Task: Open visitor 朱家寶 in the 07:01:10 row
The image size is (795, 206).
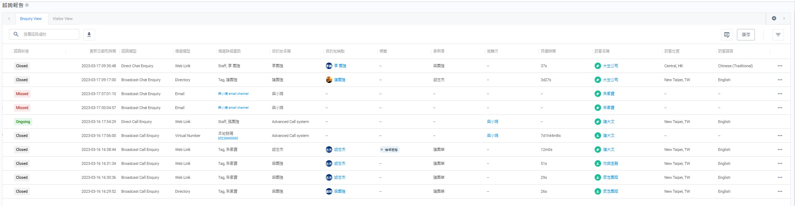Action: (608, 94)
